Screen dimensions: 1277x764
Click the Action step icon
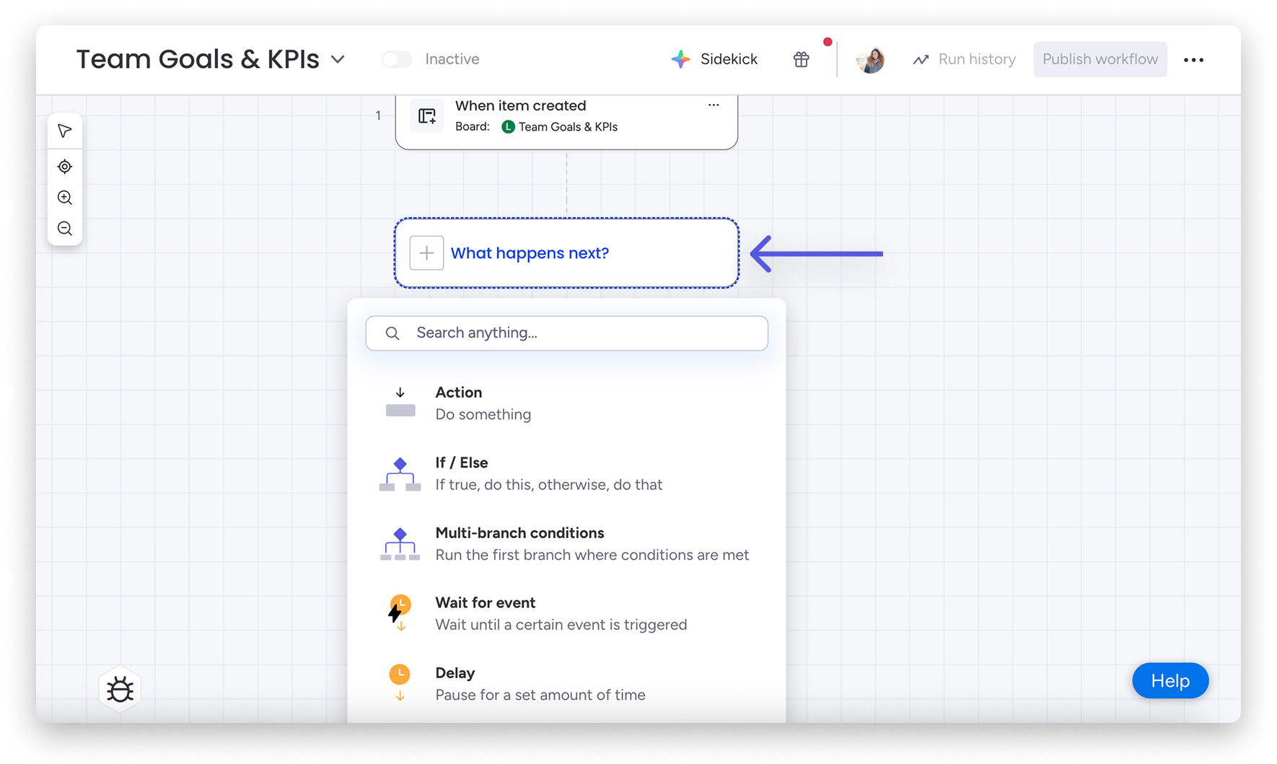coord(400,403)
